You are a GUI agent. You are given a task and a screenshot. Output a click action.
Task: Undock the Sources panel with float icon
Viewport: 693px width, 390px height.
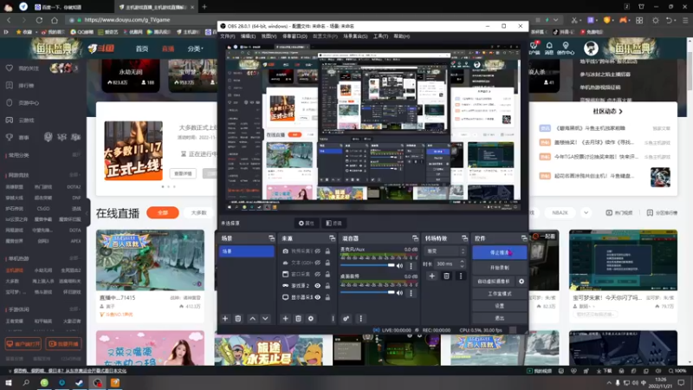[x=332, y=238]
